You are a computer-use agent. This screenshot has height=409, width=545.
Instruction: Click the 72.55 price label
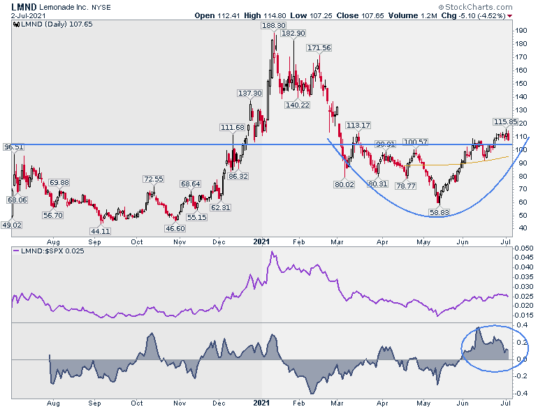(x=153, y=179)
